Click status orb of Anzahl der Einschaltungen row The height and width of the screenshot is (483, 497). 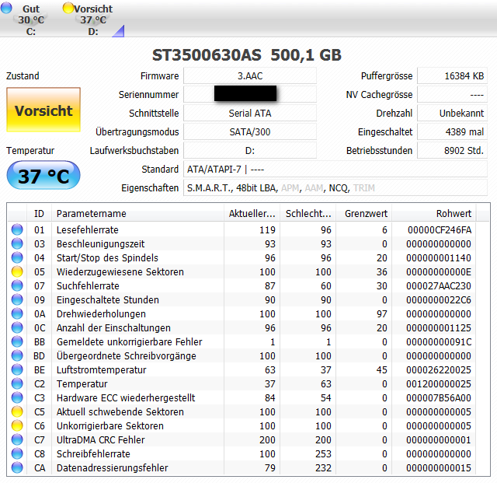tap(17, 327)
